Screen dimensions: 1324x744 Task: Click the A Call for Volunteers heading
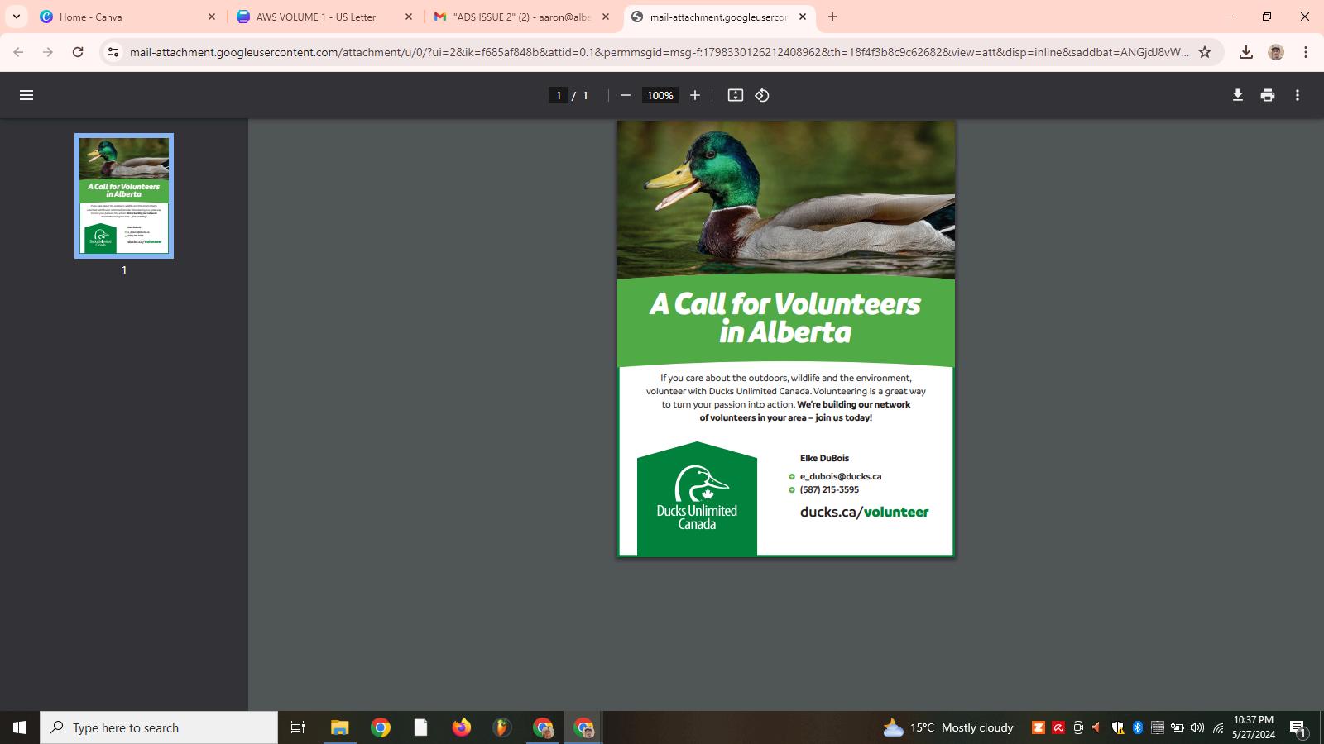tap(785, 318)
